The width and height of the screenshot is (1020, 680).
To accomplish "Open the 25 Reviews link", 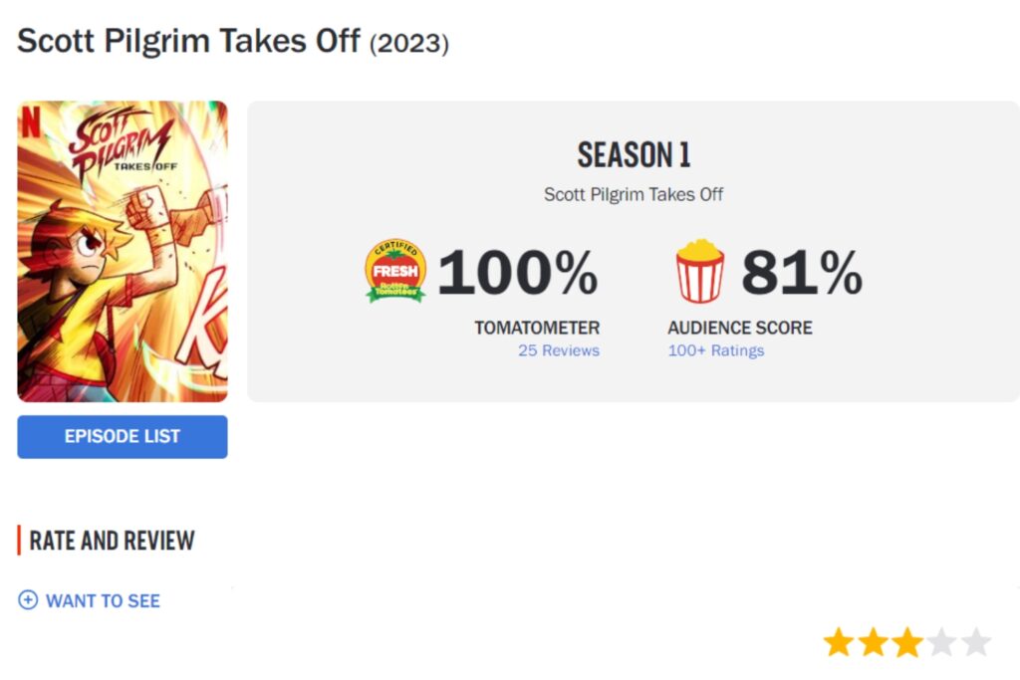I will pyautogui.click(x=559, y=350).
